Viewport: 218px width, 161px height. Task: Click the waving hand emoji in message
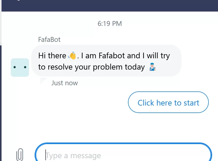point(72,56)
